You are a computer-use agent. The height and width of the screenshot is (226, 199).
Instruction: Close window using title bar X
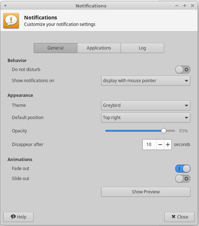coord(193,6)
